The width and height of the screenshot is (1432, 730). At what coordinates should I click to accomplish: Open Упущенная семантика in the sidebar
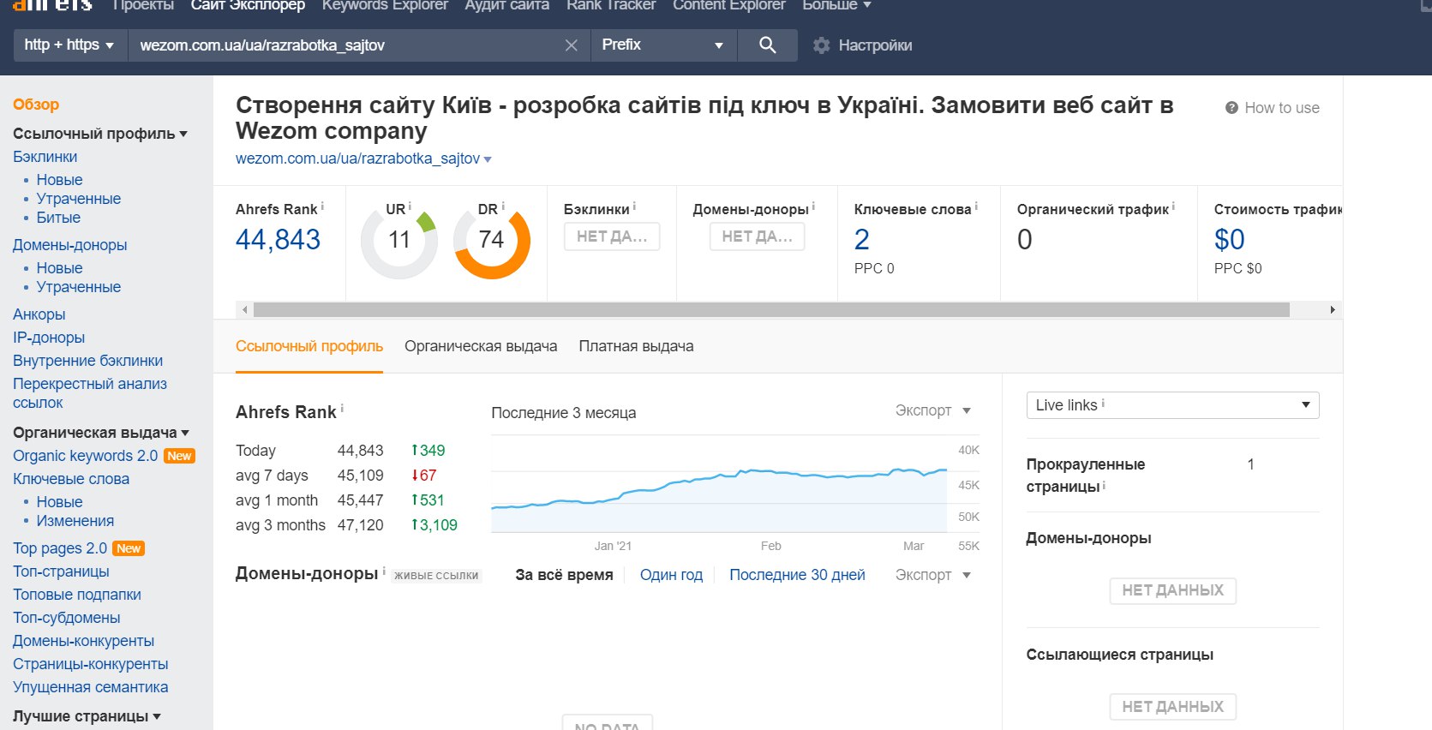(x=90, y=687)
